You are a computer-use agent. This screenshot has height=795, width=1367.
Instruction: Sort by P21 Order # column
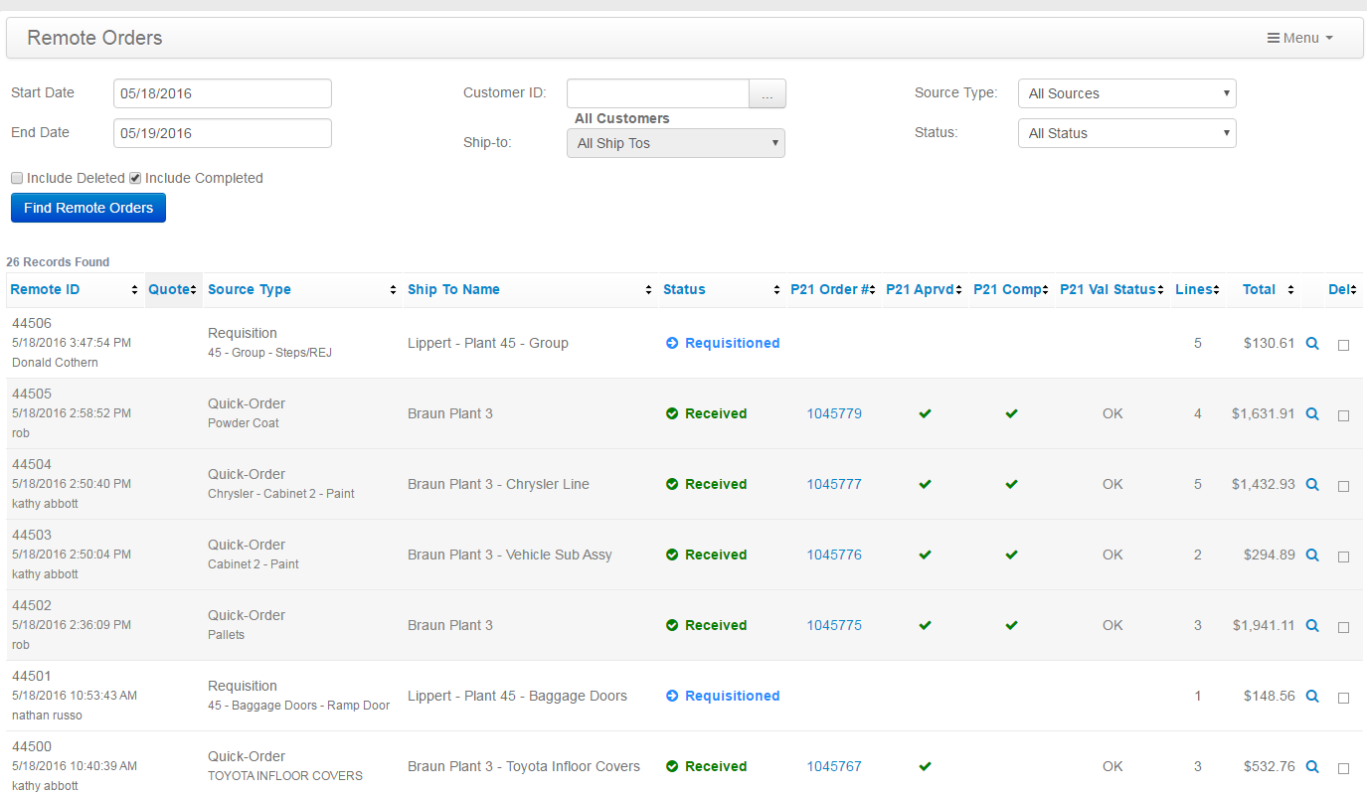click(x=834, y=289)
